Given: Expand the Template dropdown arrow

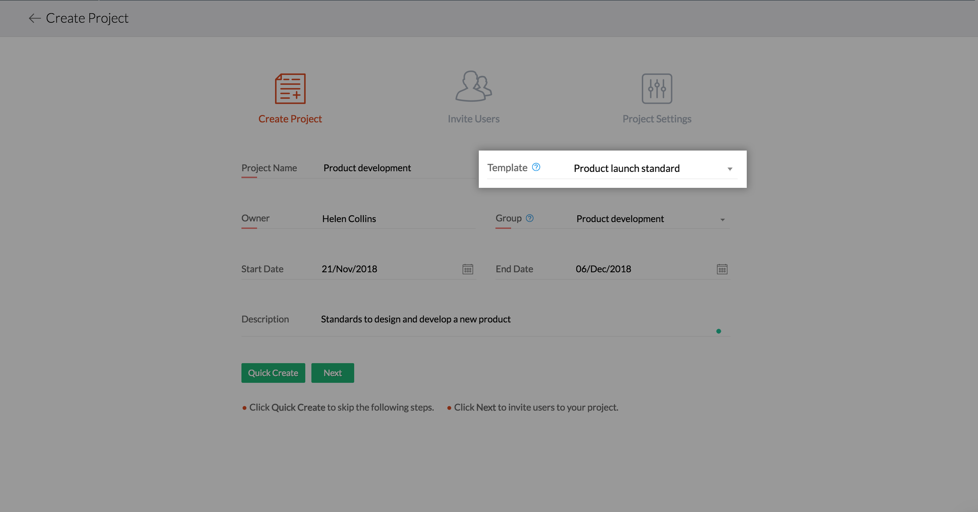Looking at the screenshot, I should click(x=730, y=169).
